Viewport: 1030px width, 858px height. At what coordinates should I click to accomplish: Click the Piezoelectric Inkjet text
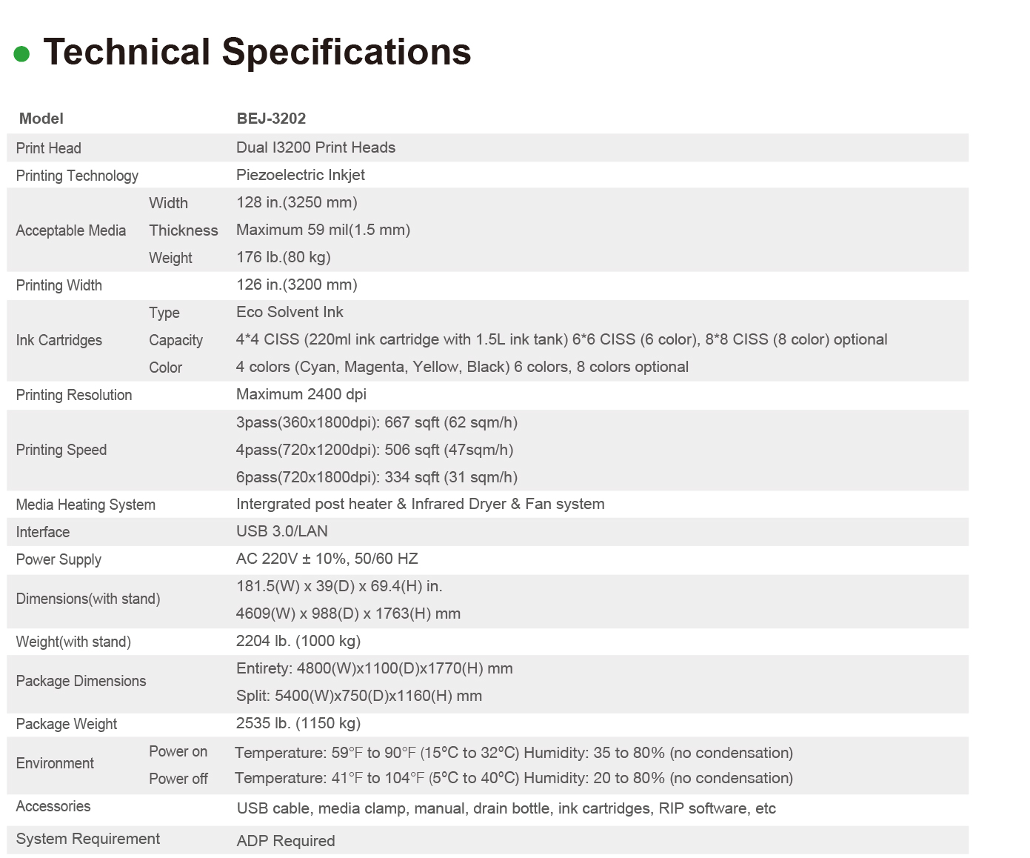pos(300,175)
